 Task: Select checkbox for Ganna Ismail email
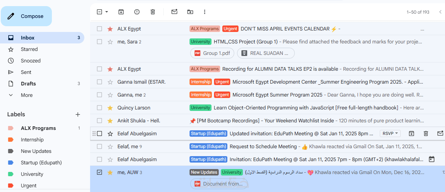point(99,82)
